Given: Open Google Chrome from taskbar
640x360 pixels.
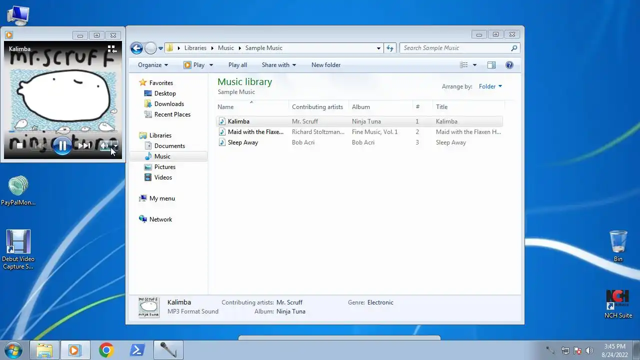Looking at the screenshot, I should [106, 350].
